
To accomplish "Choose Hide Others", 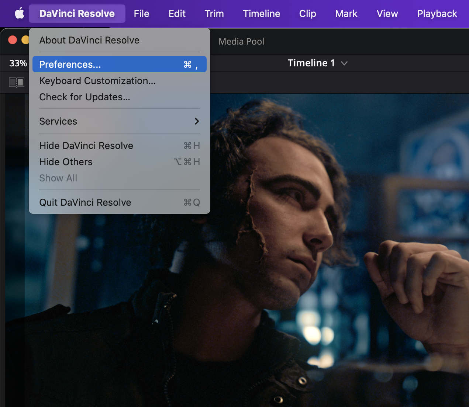I will [x=120, y=162].
